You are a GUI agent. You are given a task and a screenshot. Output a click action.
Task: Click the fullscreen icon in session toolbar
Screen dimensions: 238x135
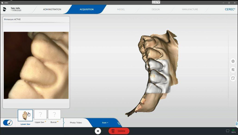(x=156, y=2)
